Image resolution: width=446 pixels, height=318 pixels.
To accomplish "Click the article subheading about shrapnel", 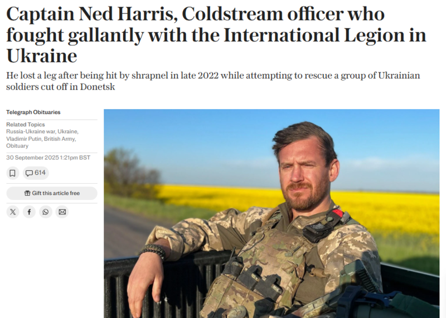I will (213, 81).
